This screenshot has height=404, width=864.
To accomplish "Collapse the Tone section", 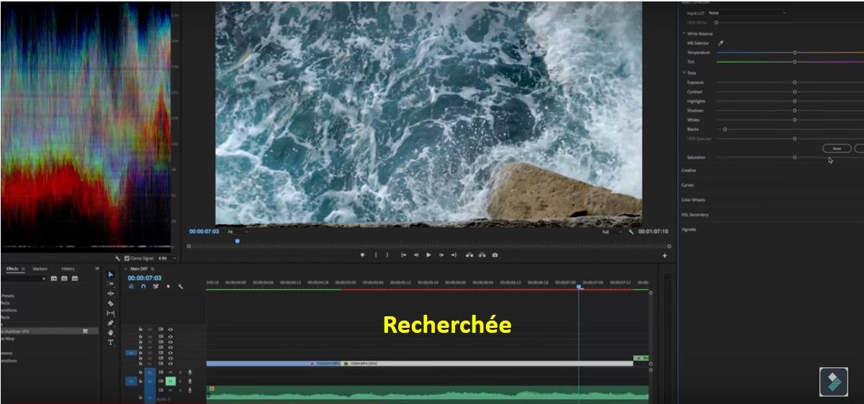I will tap(684, 73).
